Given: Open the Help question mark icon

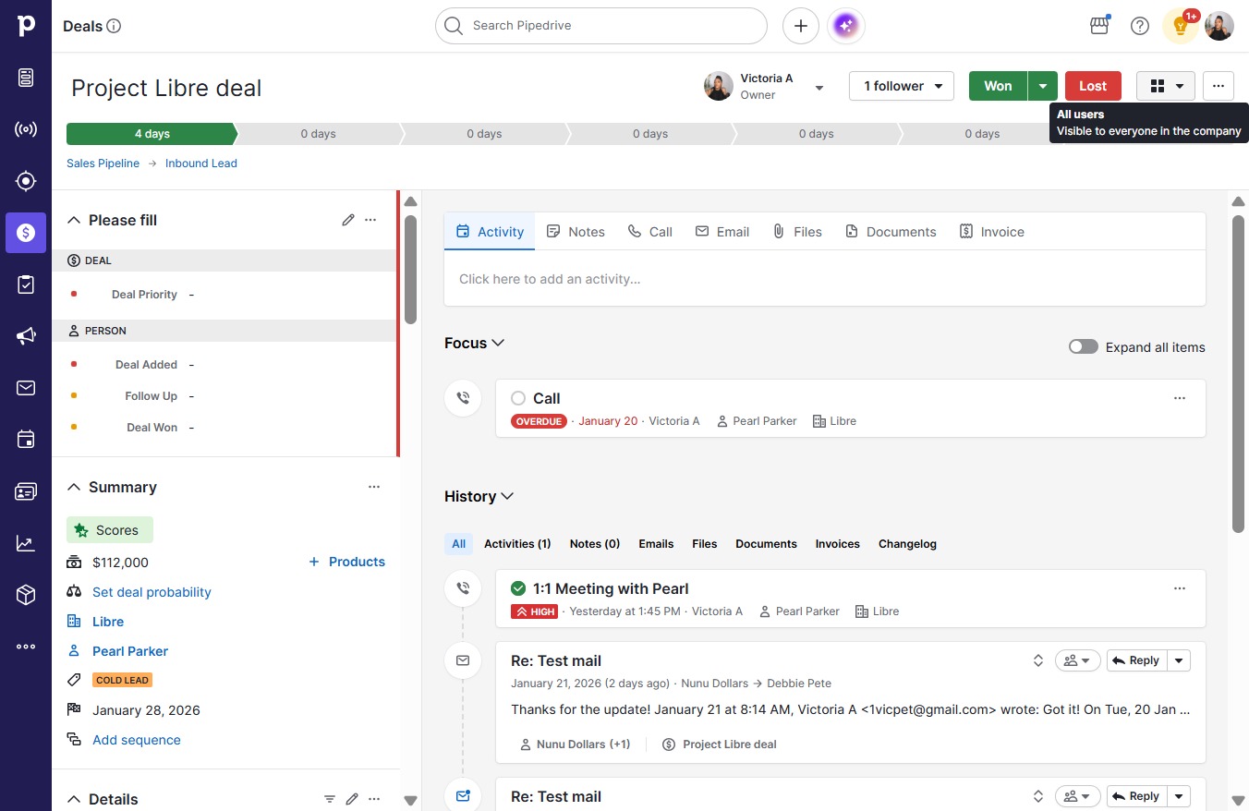Looking at the screenshot, I should pyautogui.click(x=1140, y=26).
